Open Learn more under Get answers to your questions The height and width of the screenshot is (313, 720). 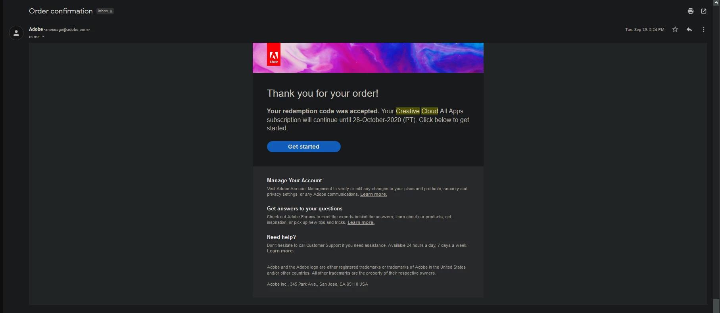361,223
